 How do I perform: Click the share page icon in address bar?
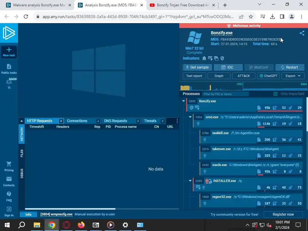(241, 17)
